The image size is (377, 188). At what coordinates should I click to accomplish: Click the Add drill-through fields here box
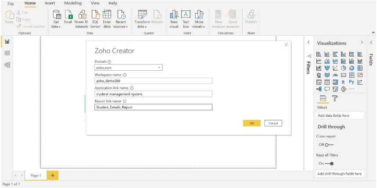[x=340, y=174]
